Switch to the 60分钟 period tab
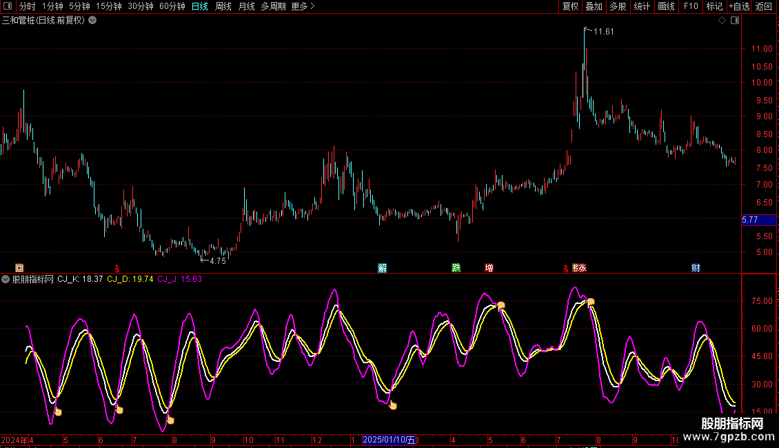779x448 pixels. (x=172, y=6)
